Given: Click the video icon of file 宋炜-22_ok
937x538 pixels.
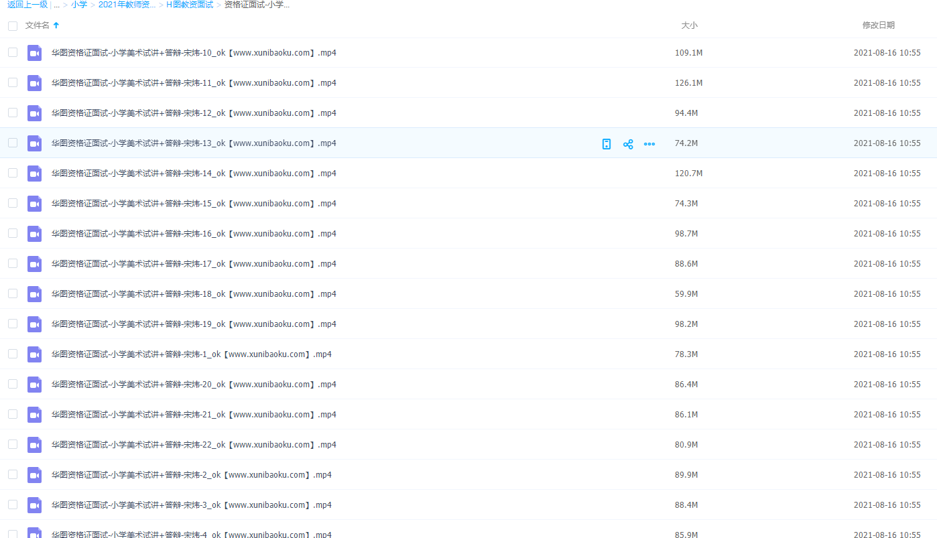Looking at the screenshot, I should point(34,445).
